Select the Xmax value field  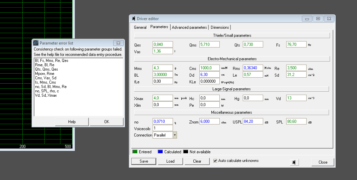[163, 98]
